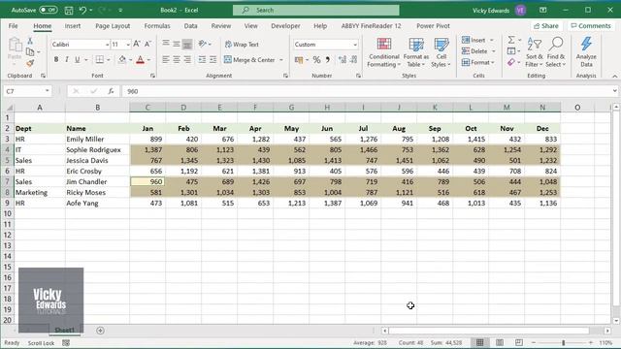The image size is (621, 349).
Task: Open the font name dropdown
Action: tap(107, 45)
